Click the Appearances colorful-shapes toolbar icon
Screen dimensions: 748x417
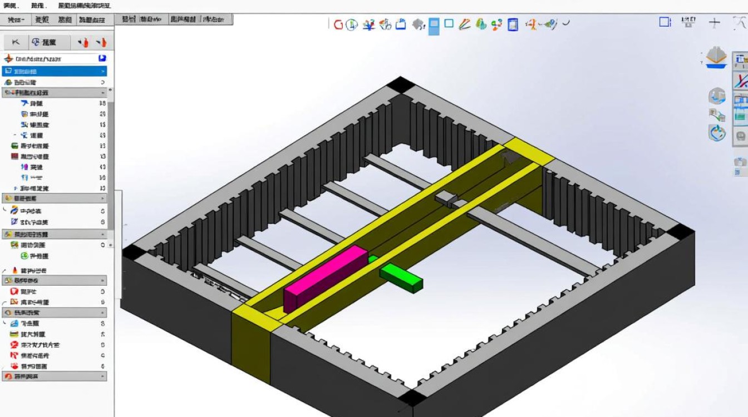pyautogui.click(x=481, y=24)
